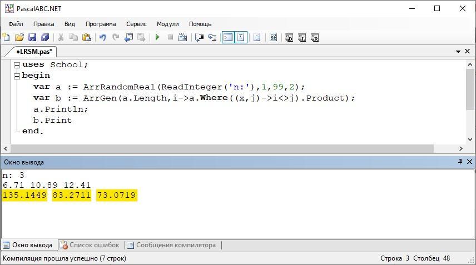Click the New file icon
476x265 pixels.
click(x=6, y=37)
